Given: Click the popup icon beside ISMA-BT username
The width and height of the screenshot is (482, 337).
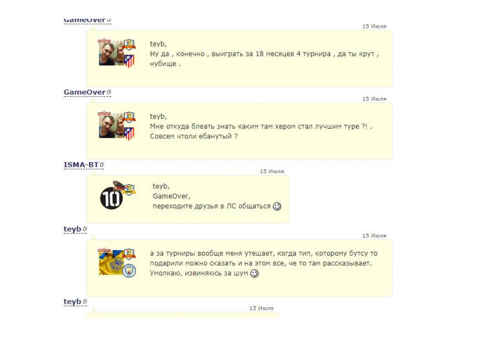Looking at the screenshot, I should [x=102, y=165].
